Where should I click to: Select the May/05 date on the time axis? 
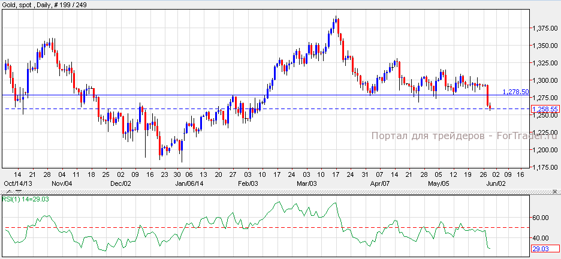tap(438, 183)
